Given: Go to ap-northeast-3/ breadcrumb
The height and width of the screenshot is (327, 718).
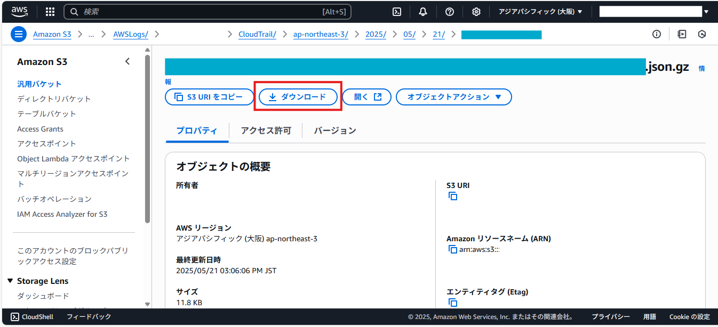Looking at the screenshot, I should coord(321,34).
